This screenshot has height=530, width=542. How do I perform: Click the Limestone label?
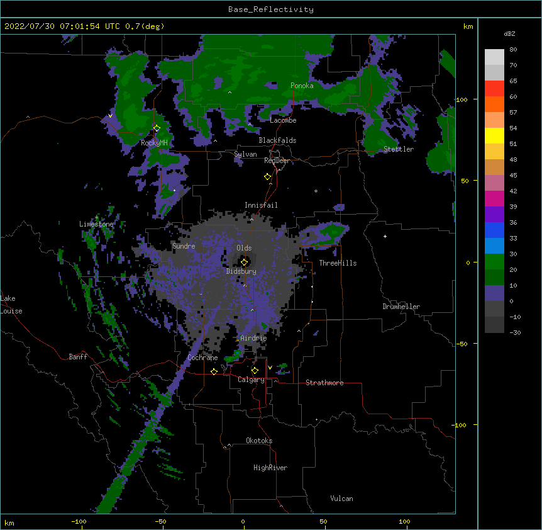click(x=96, y=224)
